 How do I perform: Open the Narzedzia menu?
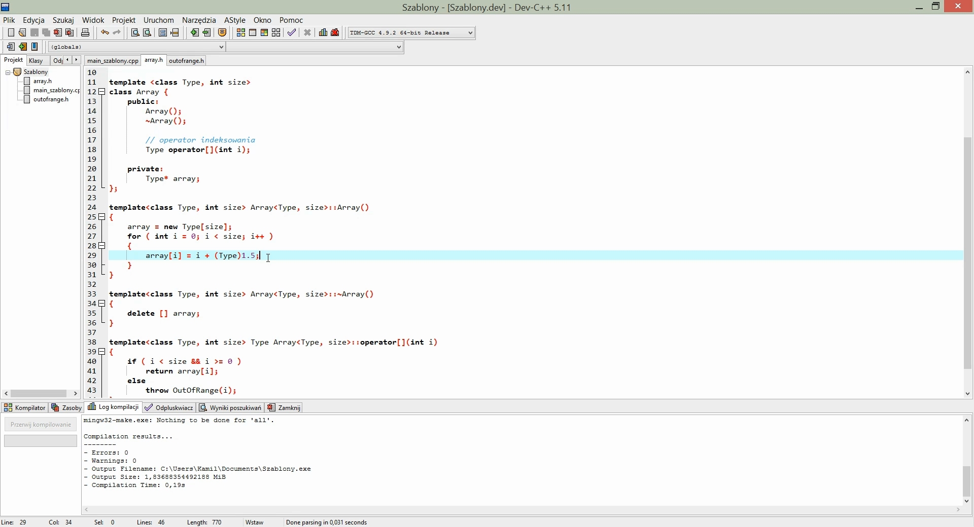pos(199,20)
